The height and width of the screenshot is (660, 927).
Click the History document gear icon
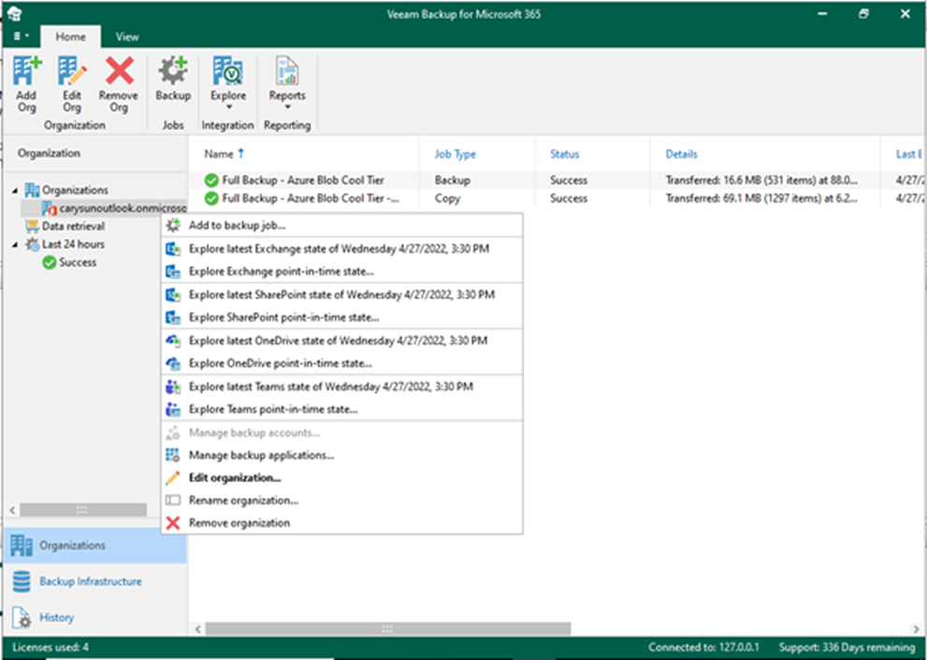coord(22,617)
